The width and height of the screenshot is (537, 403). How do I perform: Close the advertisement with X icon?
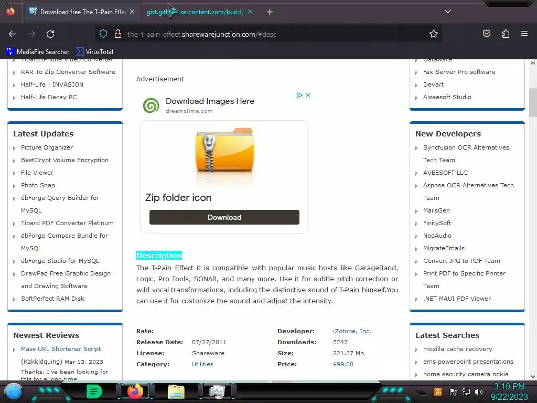pyautogui.click(x=308, y=96)
